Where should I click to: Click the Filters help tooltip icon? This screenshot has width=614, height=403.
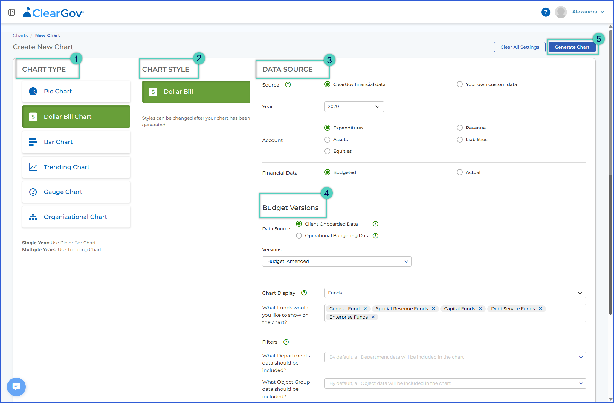(286, 342)
